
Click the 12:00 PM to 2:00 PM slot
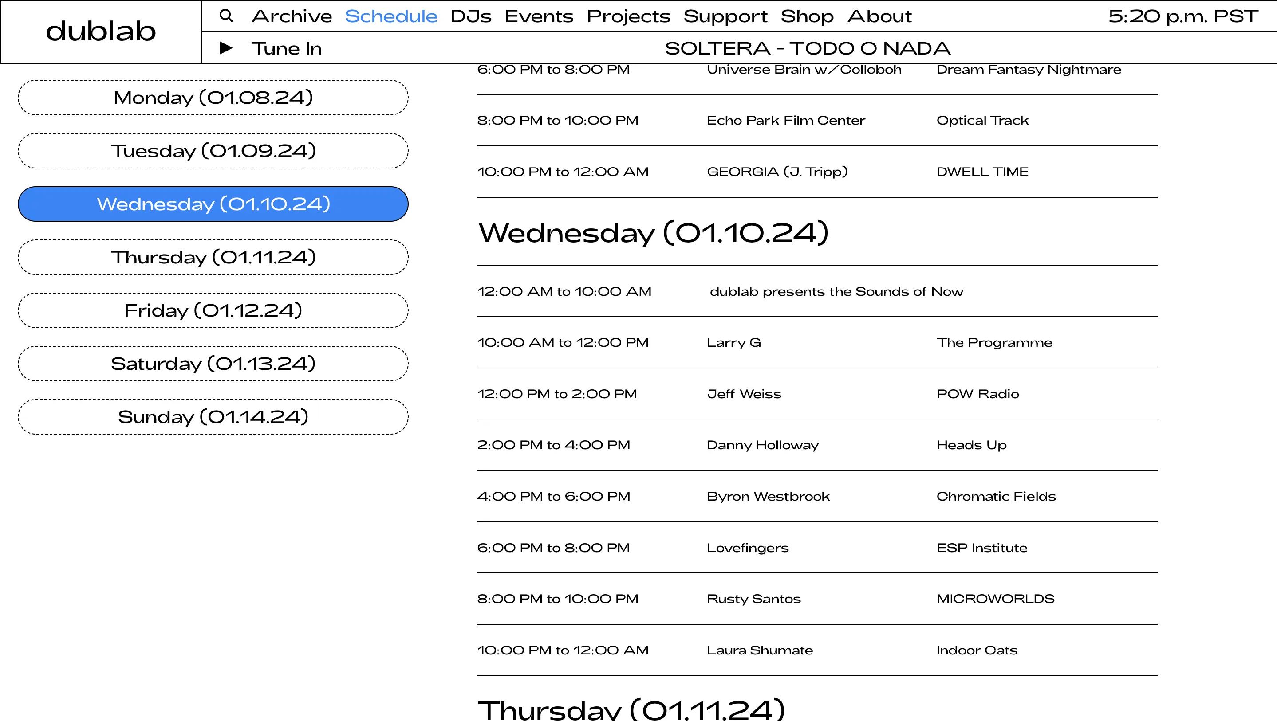557,394
